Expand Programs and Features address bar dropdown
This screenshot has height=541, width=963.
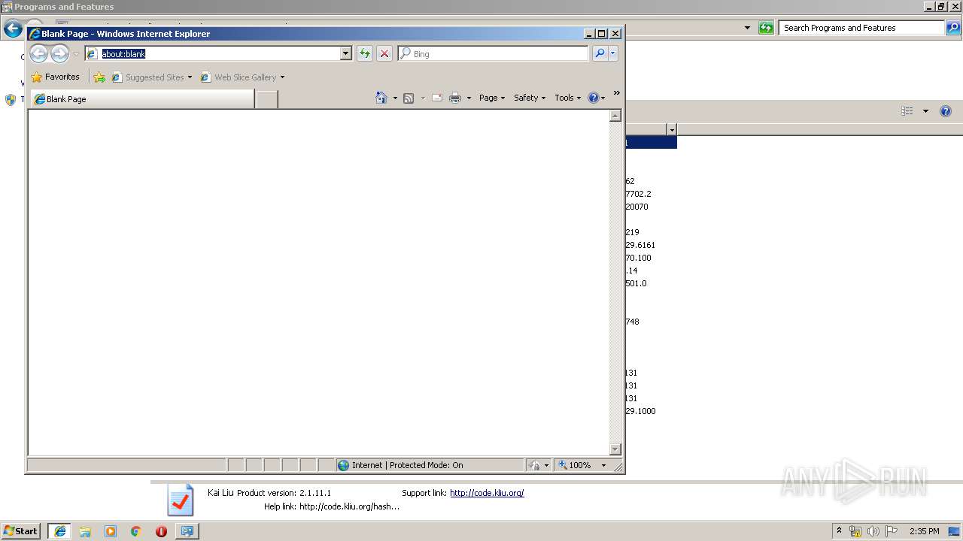747,28
